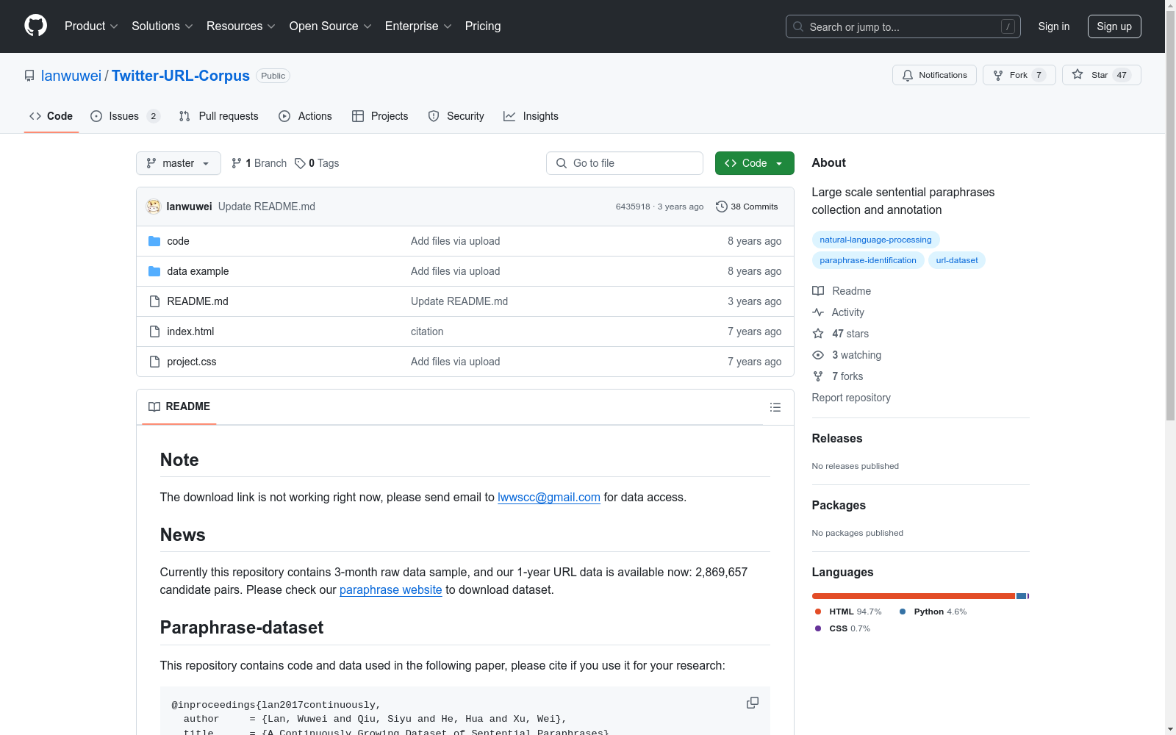Image resolution: width=1176 pixels, height=735 pixels.
Task: Click the url-dataset topic tag
Action: (x=957, y=260)
